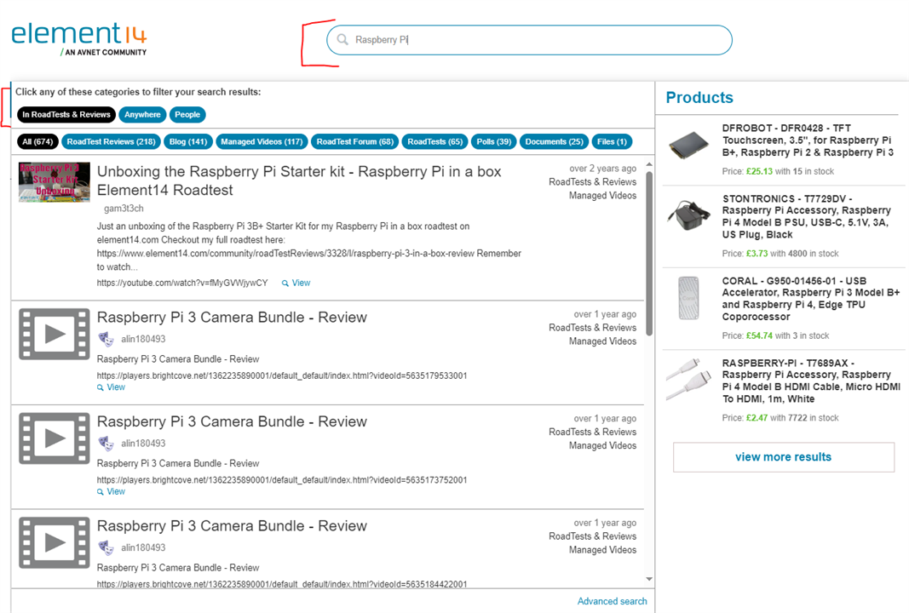This screenshot has height=613, width=909.
Task: Focus the Raspberry Pi search field
Action: [x=529, y=40]
